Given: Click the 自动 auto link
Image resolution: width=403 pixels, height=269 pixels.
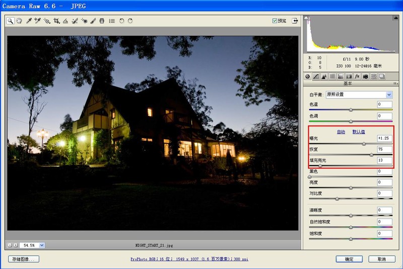Looking at the screenshot, I should pyautogui.click(x=341, y=132).
